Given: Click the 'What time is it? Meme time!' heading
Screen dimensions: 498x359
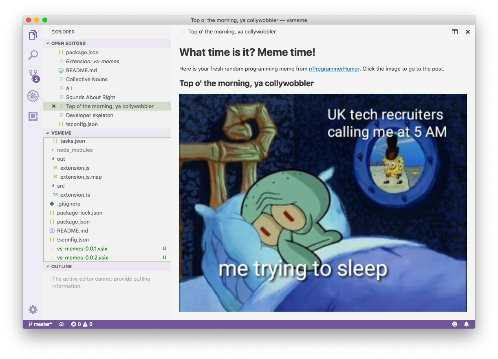Looking at the screenshot, I should tap(247, 52).
